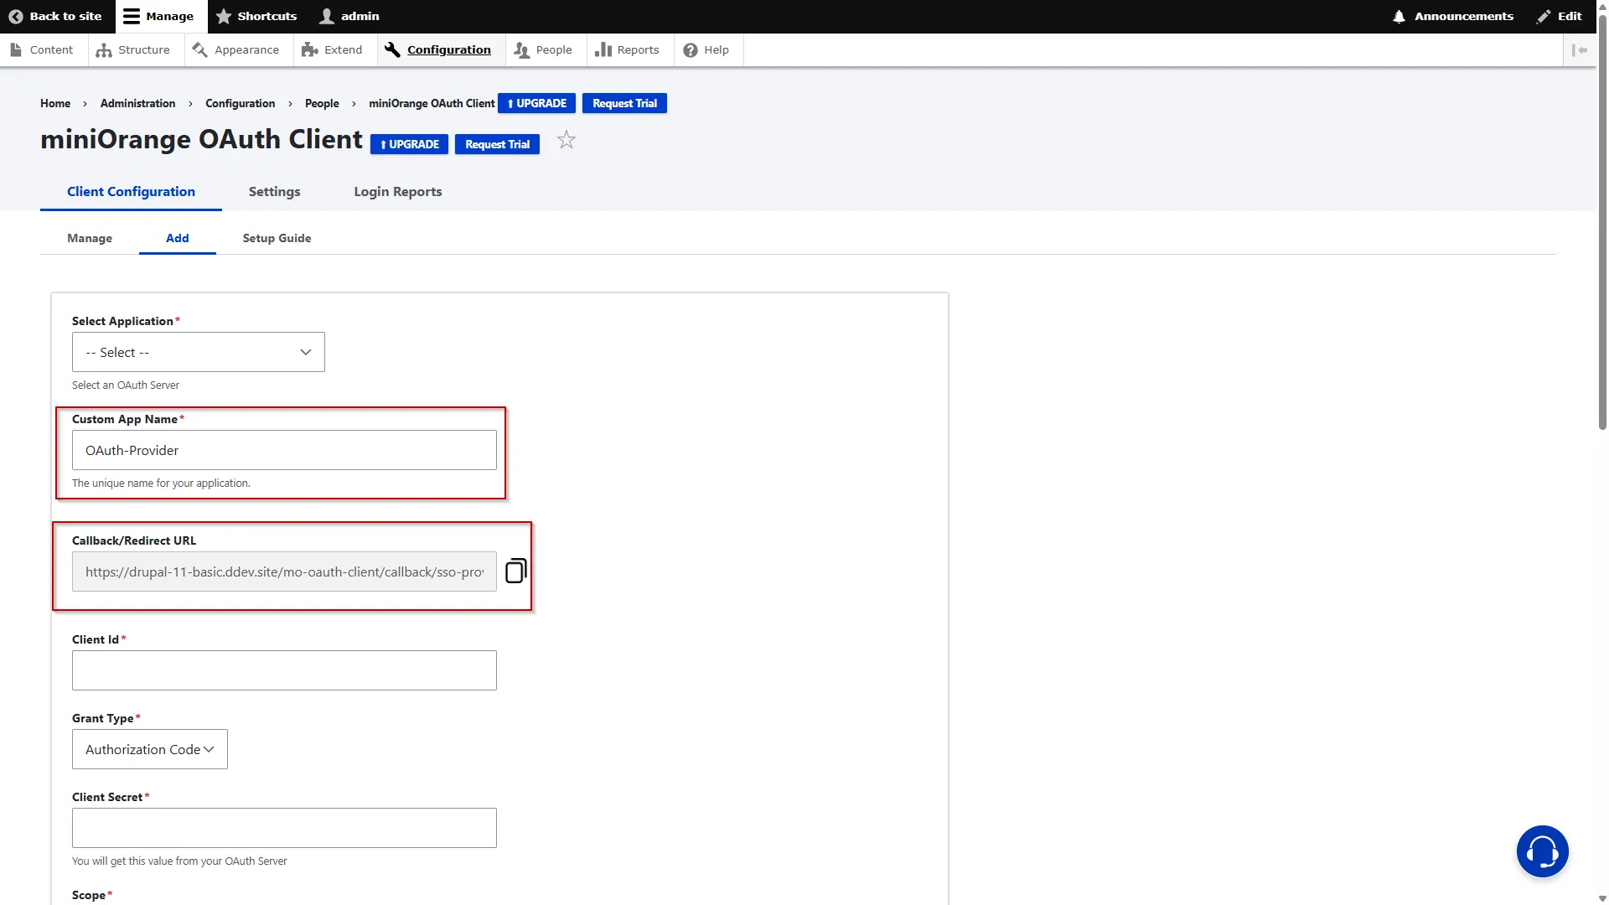Go to People breadcrumb link
The height and width of the screenshot is (905, 1609).
pyautogui.click(x=322, y=103)
